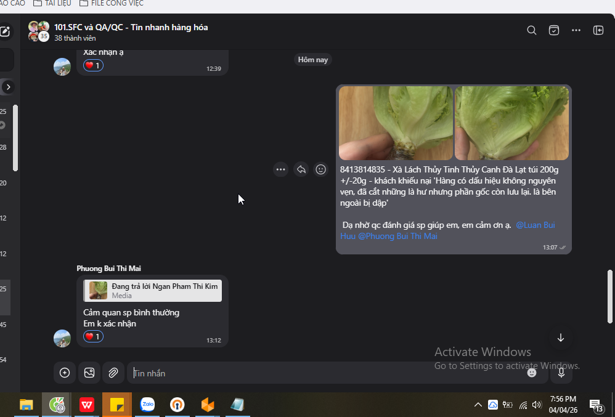The image size is (615, 417).
Task: Open the orange cube app in taskbar
Action: point(208,405)
